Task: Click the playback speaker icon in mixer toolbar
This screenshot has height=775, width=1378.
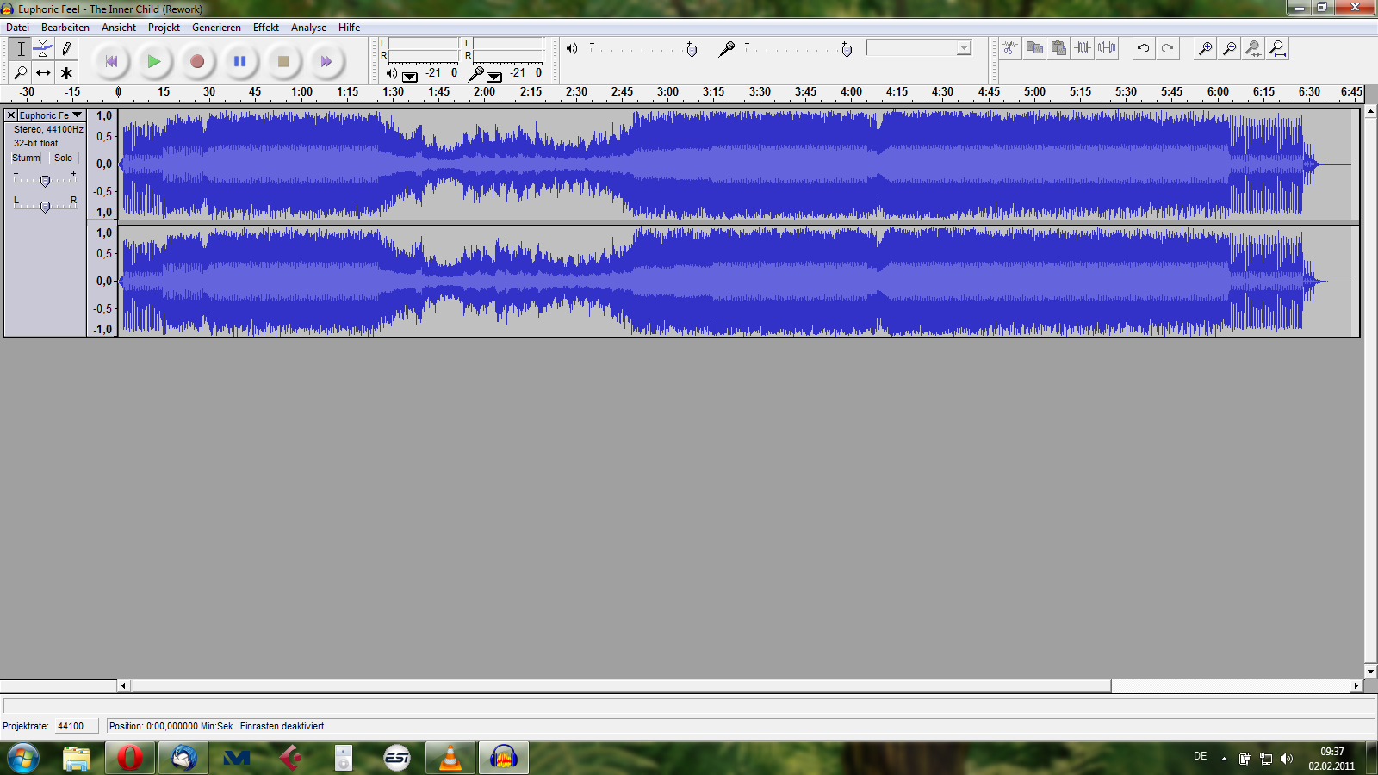Action: [x=572, y=48]
